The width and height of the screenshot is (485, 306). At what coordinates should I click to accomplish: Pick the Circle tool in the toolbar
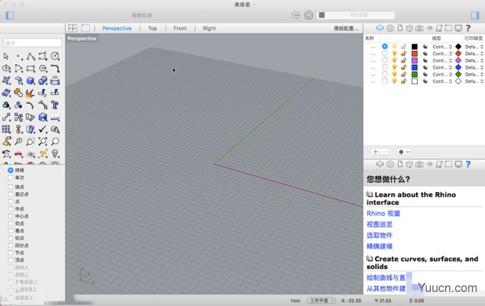point(55,56)
